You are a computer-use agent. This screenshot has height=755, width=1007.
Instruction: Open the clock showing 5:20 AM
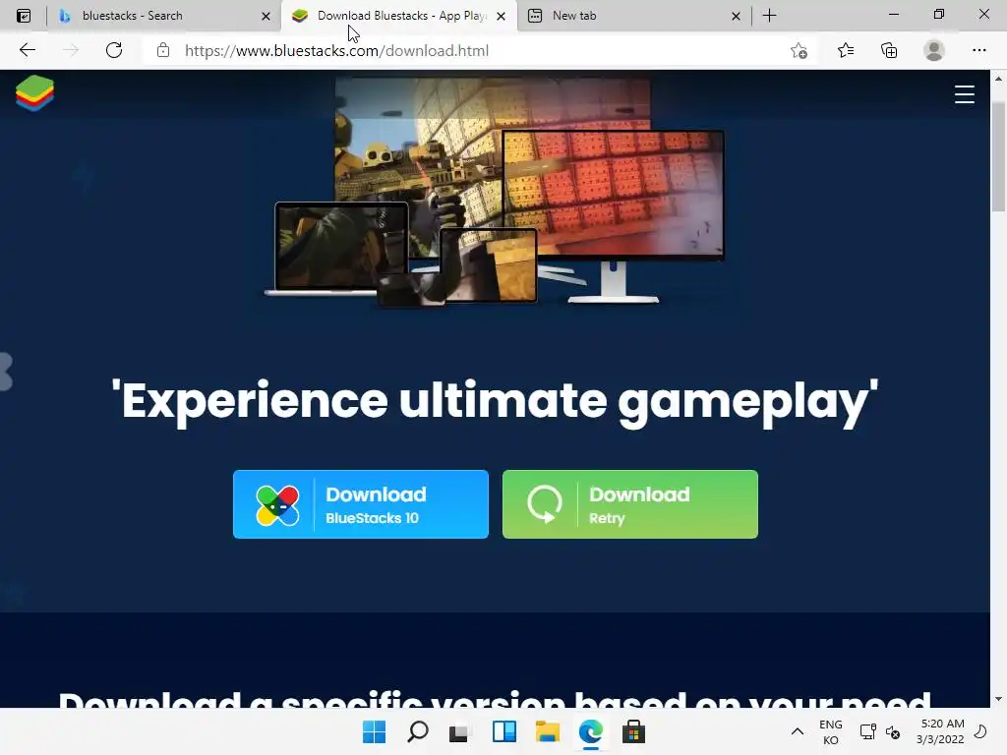[x=941, y=731]
